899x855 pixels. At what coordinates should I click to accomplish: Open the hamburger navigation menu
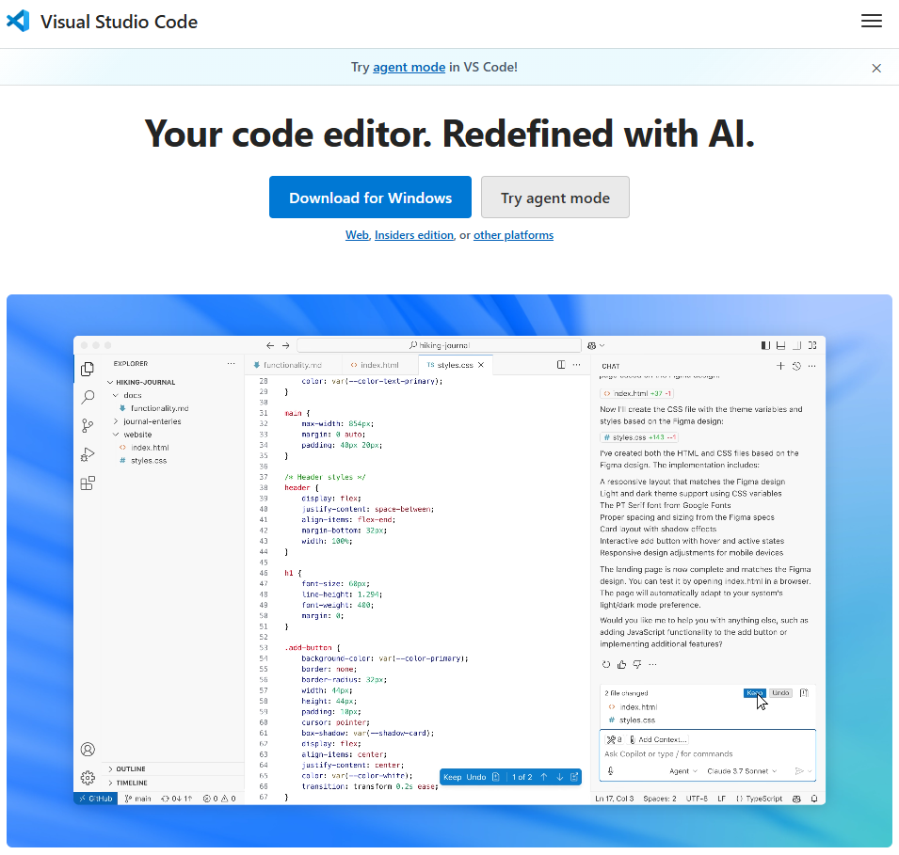871,22
